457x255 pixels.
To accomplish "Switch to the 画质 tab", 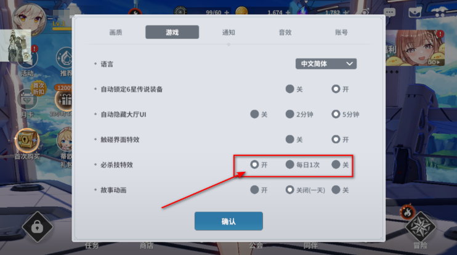I will click(x=116, y=33).
